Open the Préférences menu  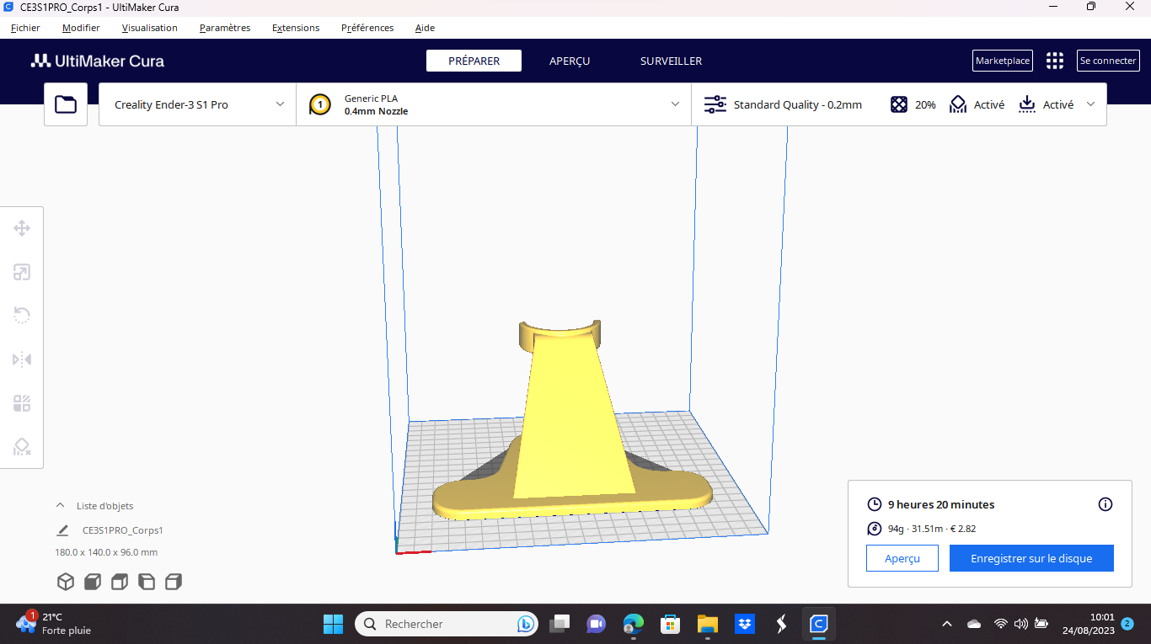pyautogui.click(x=367, y=28)
